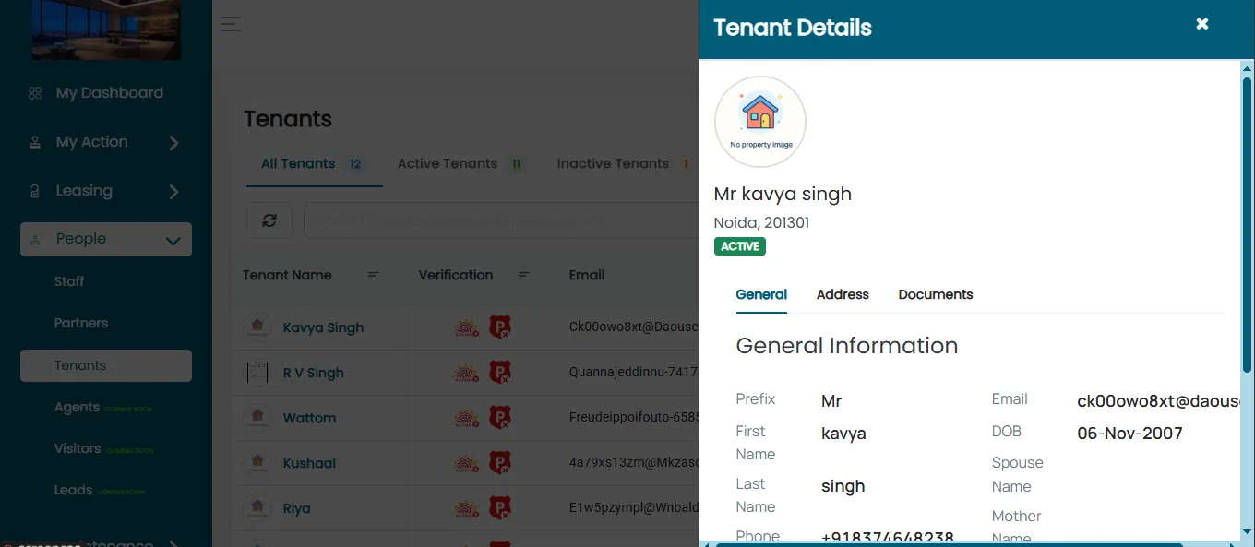Click the tenant list refresh icon

click(269, 220)
